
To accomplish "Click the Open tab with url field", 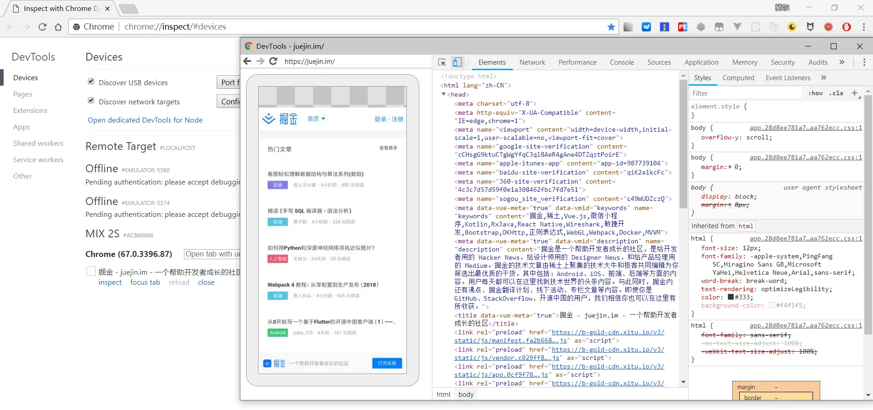I will pos(212,254).
